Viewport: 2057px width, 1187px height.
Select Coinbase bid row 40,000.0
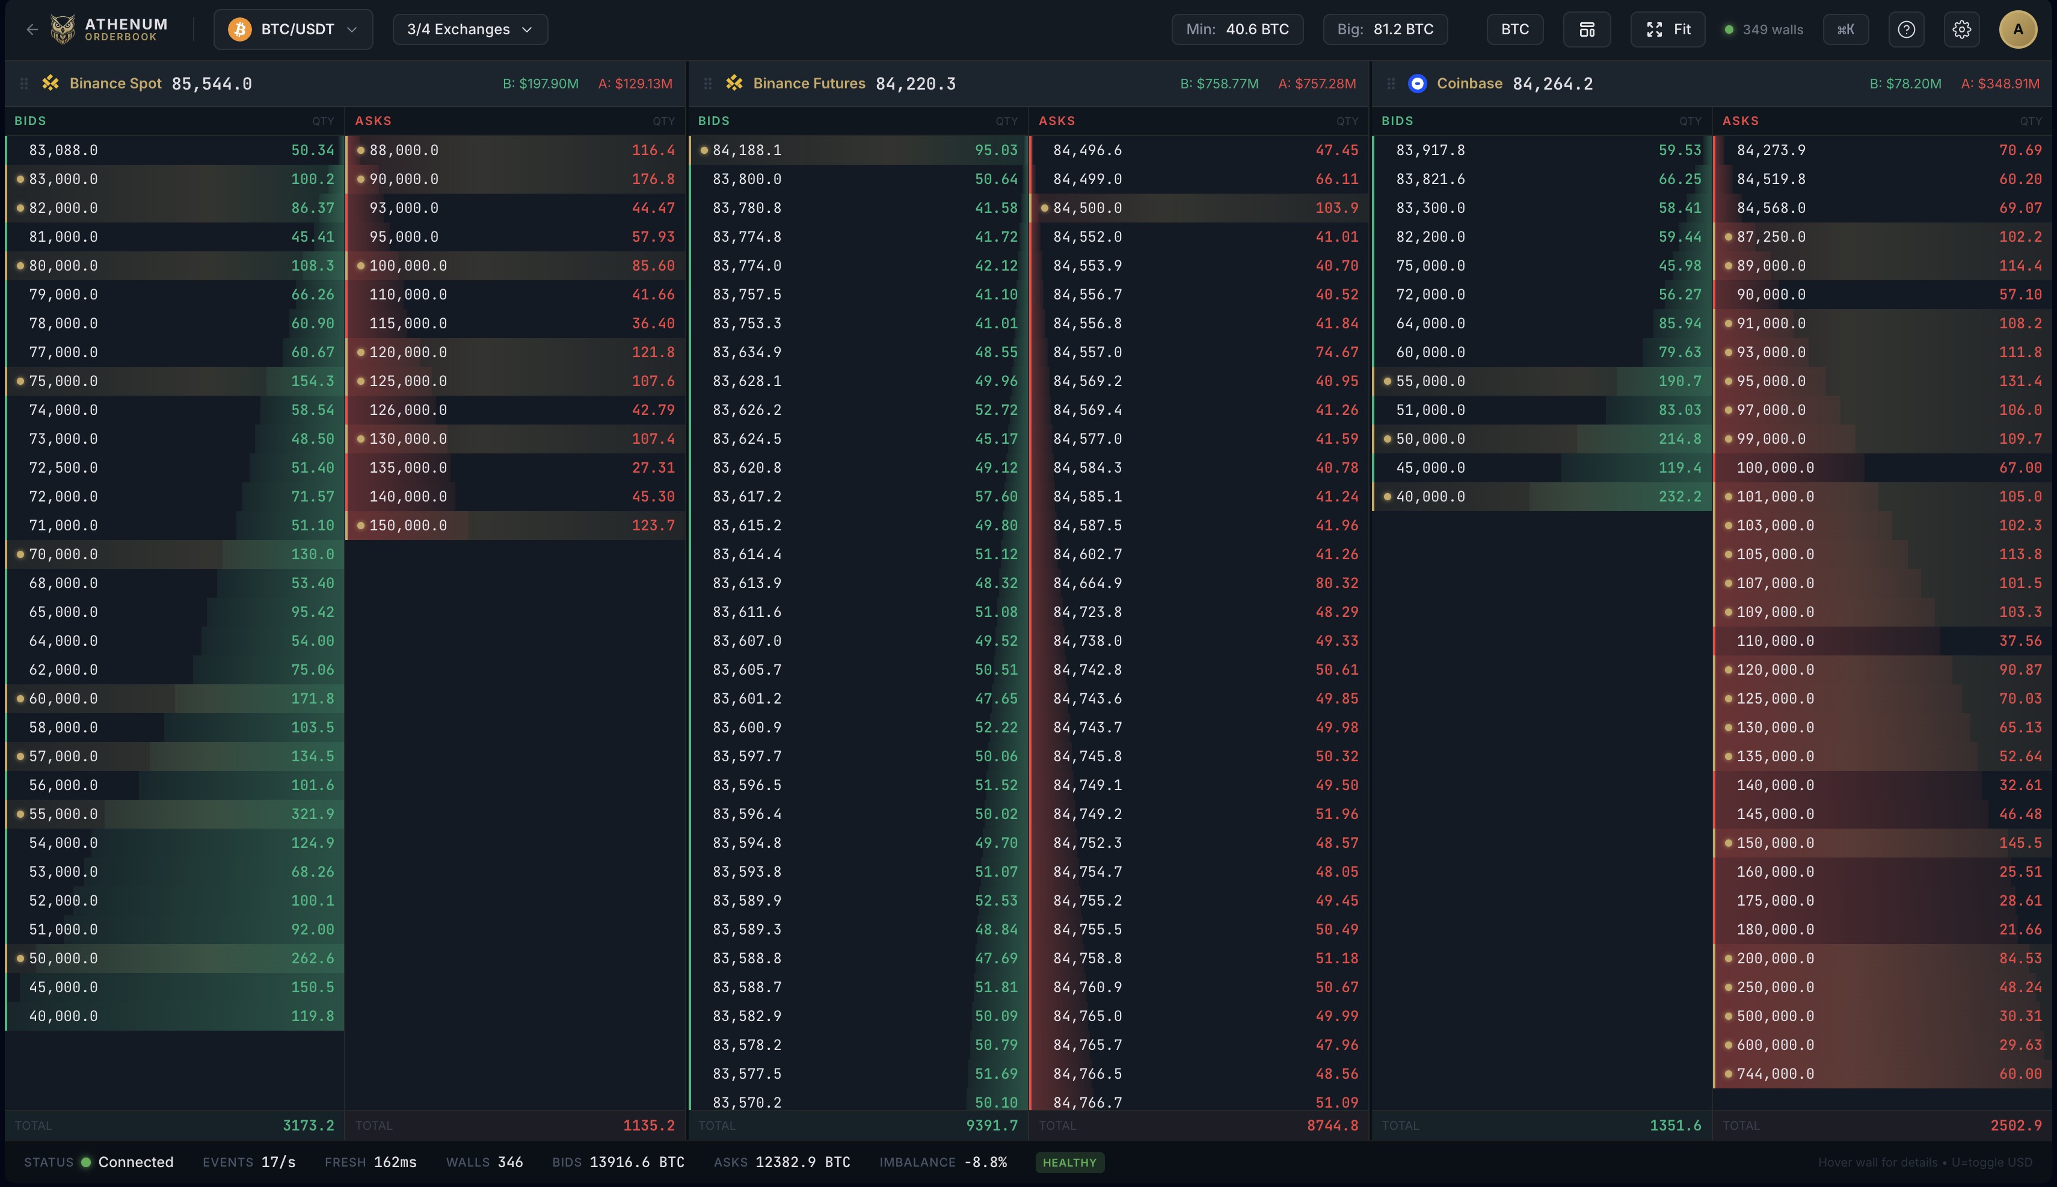click(x=1543, y=497)
